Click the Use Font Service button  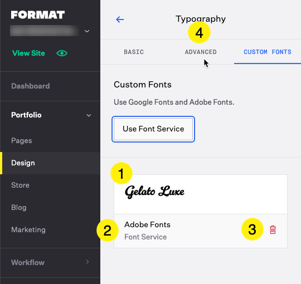pyautogui.click(x=153, y=129)
